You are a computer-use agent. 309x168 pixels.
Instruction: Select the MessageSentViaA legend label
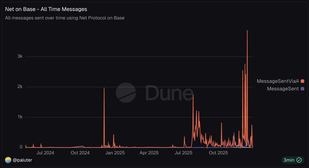[278, 81]
